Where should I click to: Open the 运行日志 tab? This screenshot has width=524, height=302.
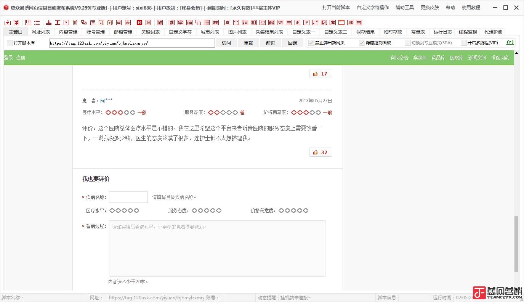tap(443, 32)
